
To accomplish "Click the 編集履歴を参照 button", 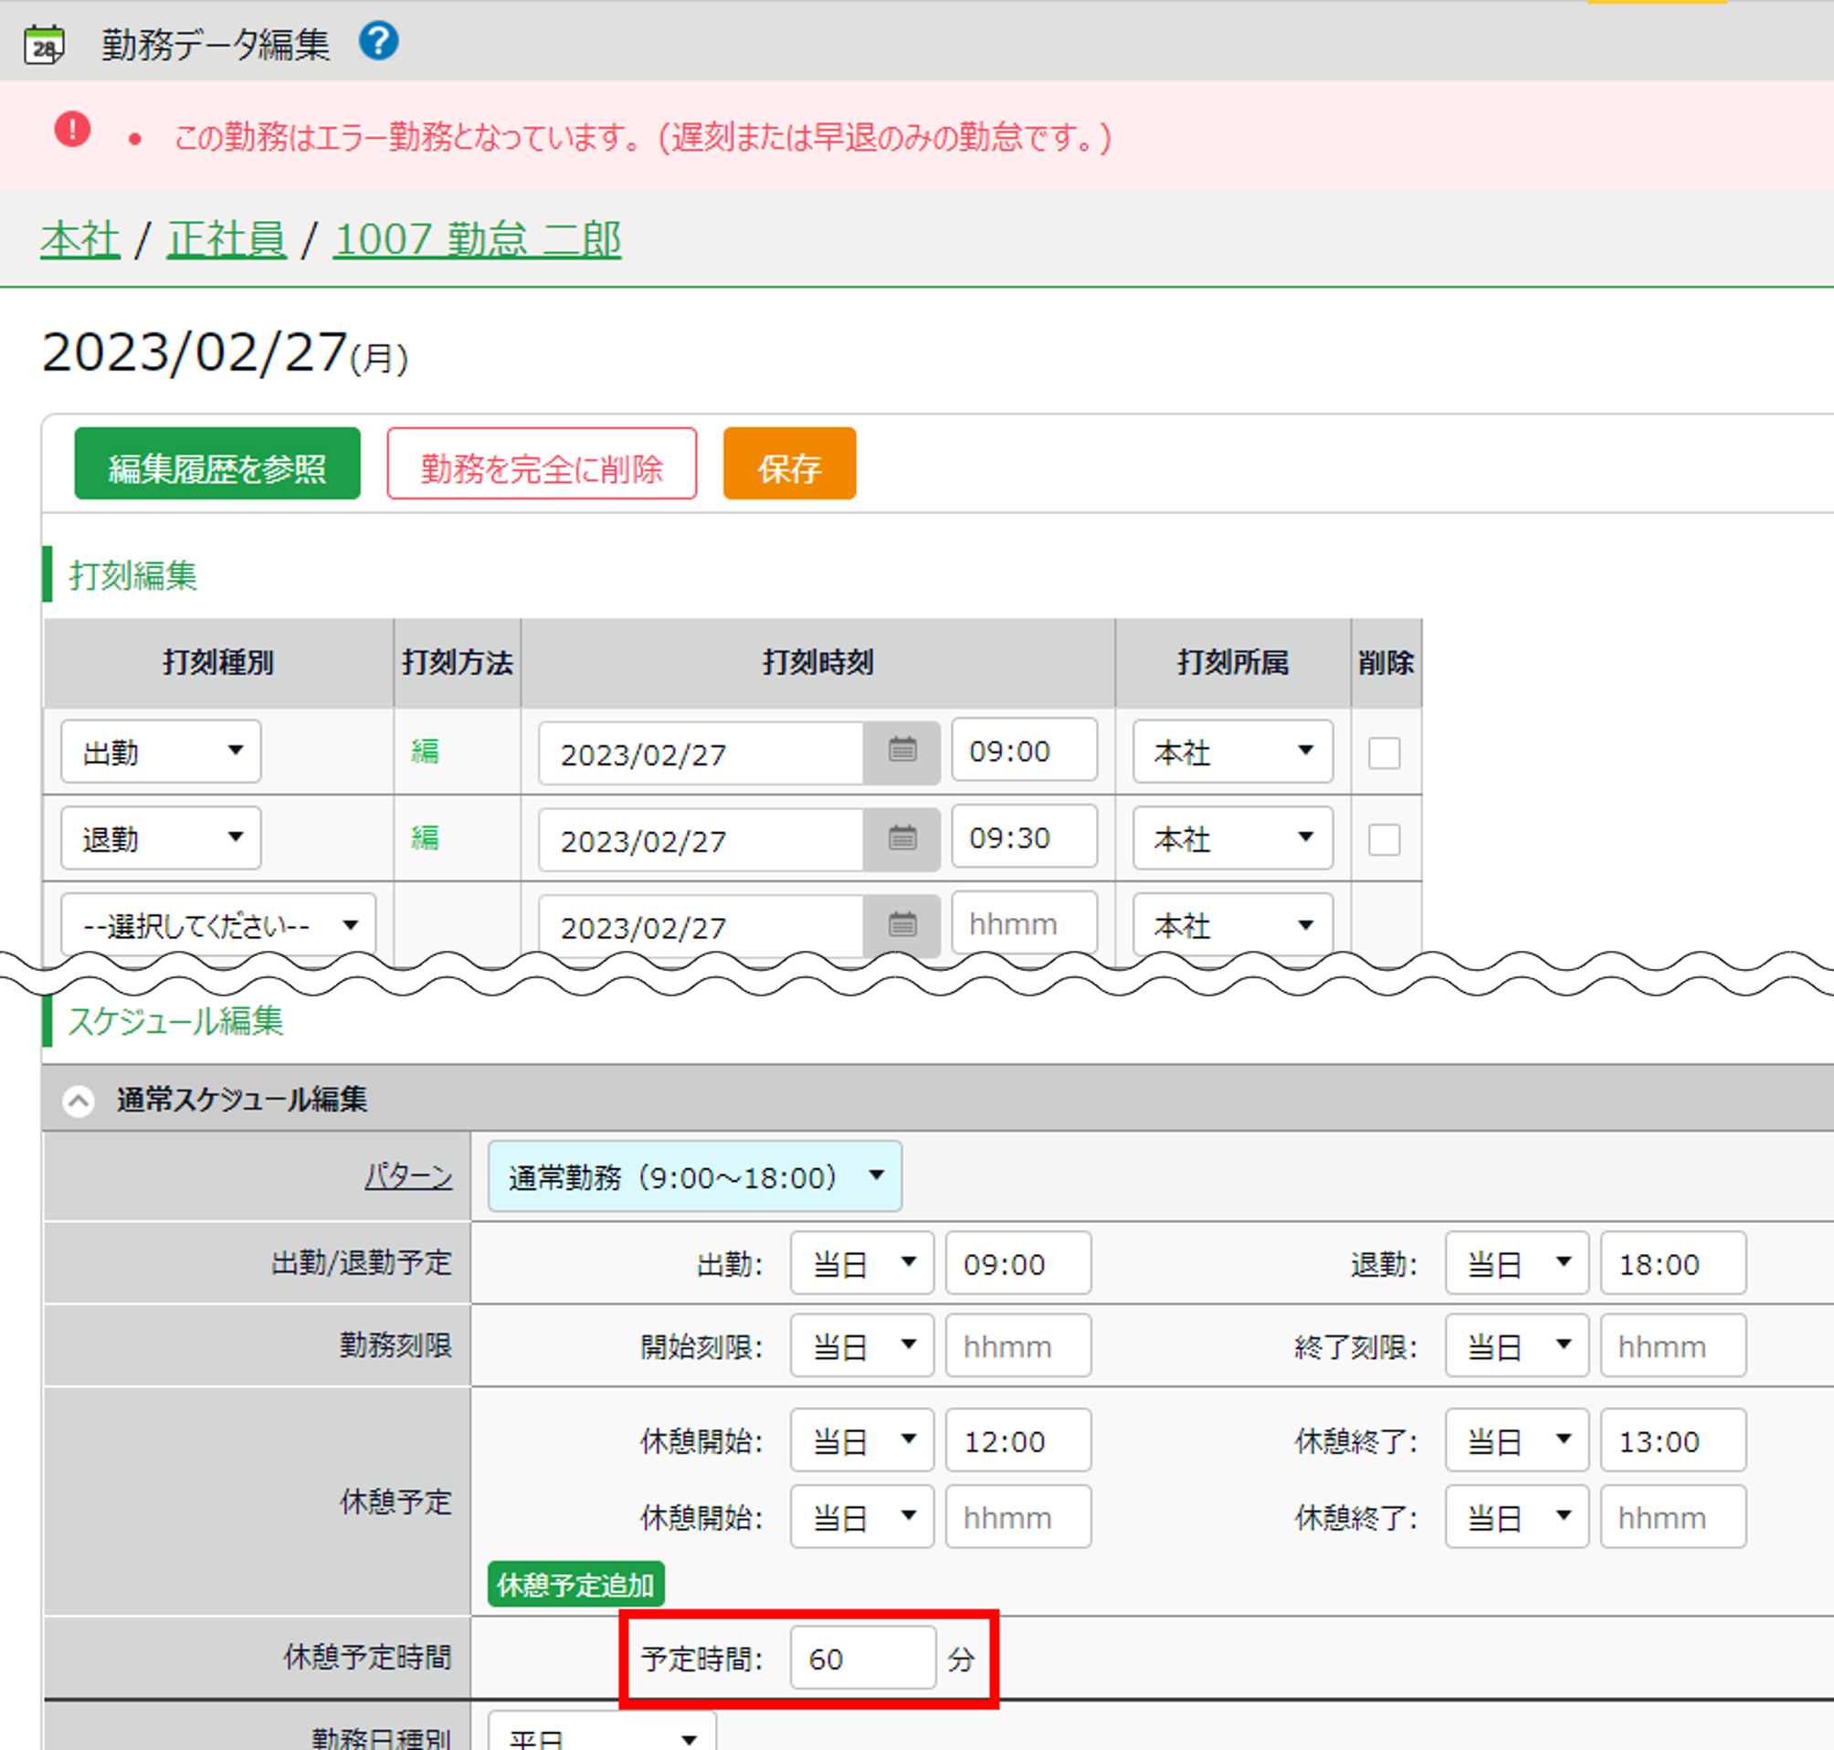I will pyautogui.click(x=217, y=464).
